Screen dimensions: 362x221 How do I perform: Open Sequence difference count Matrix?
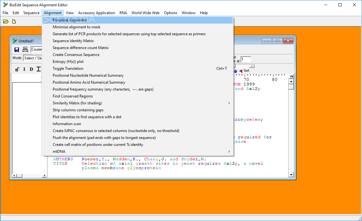pos(137,48)
